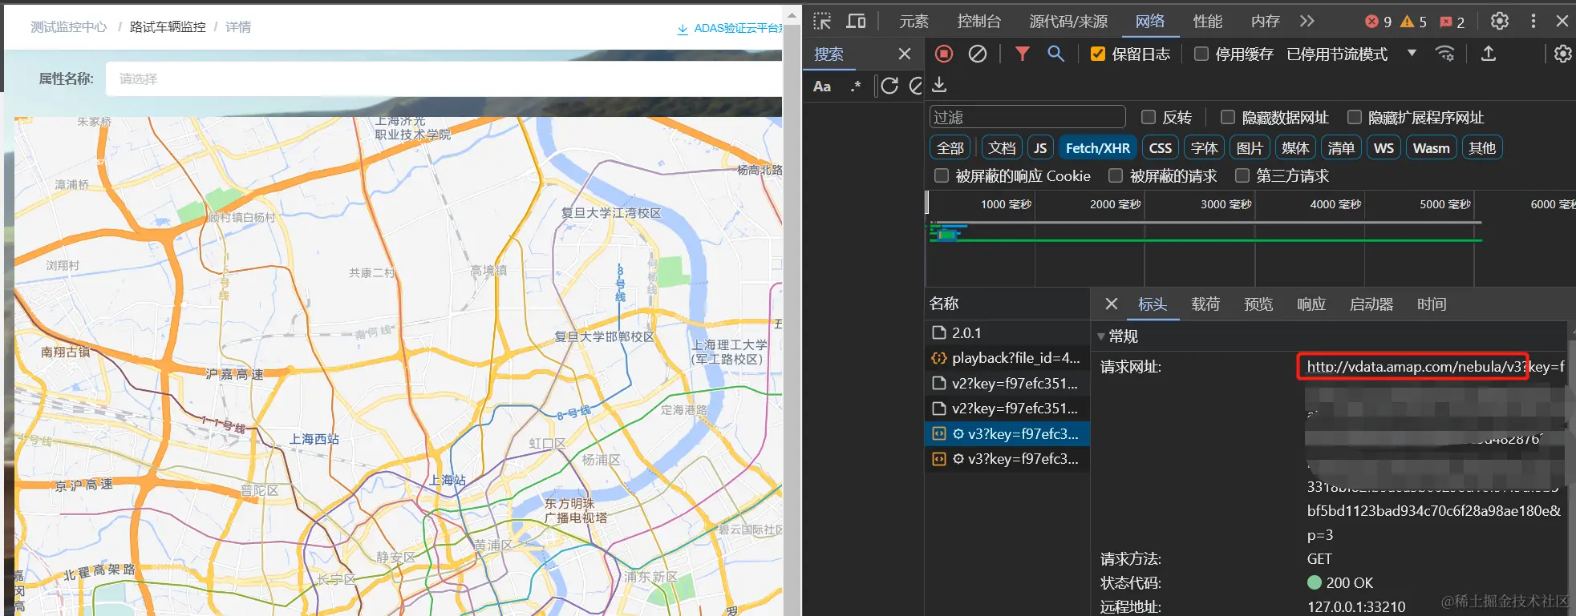1576x616 pixels.
Task: Click the ADAS platform download icon
Action: coord(683,29)
